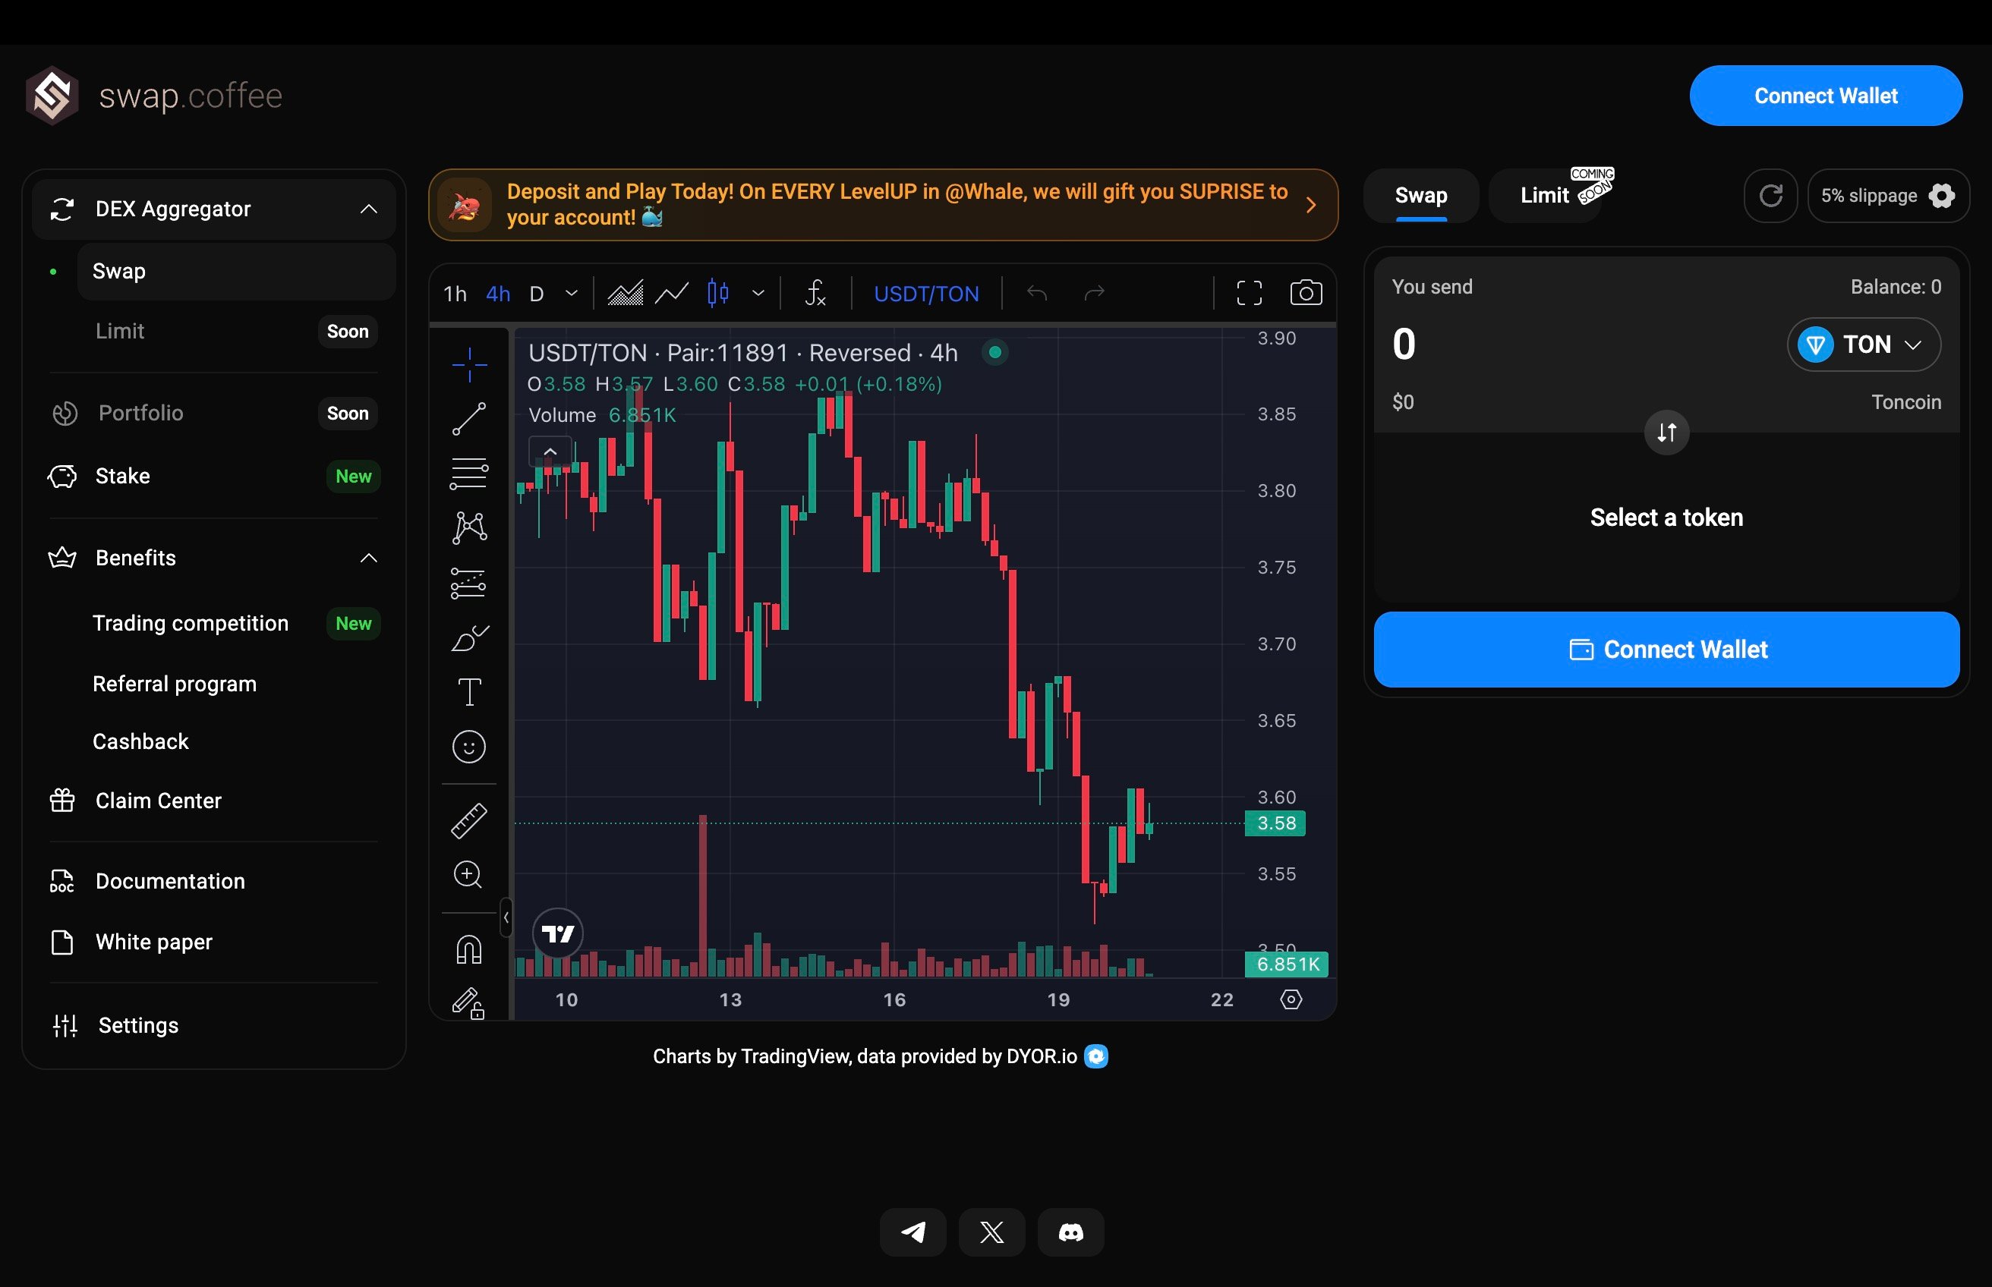Select the chart zoom-in tool
This screenshot has height=1287, width=1992.
coord(469,875)
